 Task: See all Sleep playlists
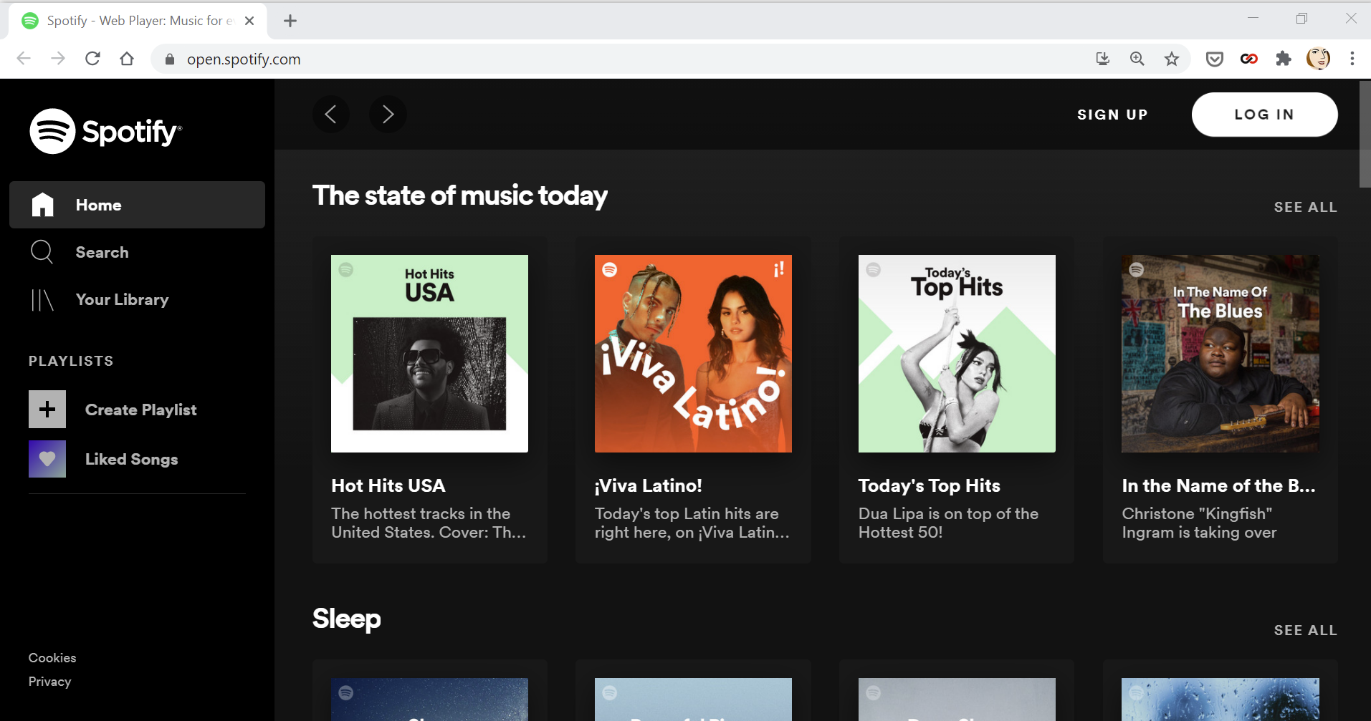(x=1305, y=630)
